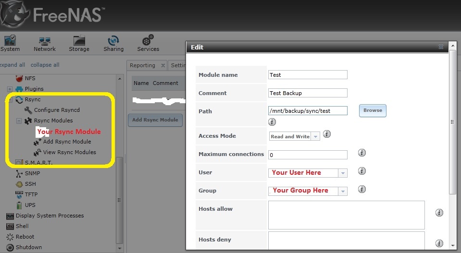Open the User dropdown arrow
The image size is (461, 253).
[x=343, y=173]
